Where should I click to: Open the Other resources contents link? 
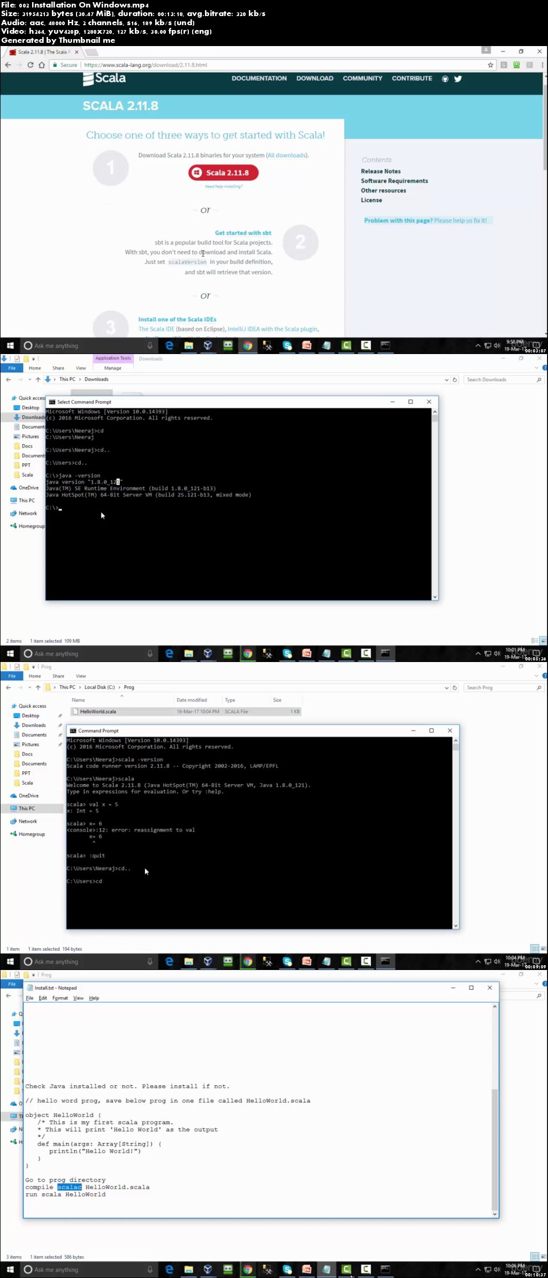click(383, 191)
